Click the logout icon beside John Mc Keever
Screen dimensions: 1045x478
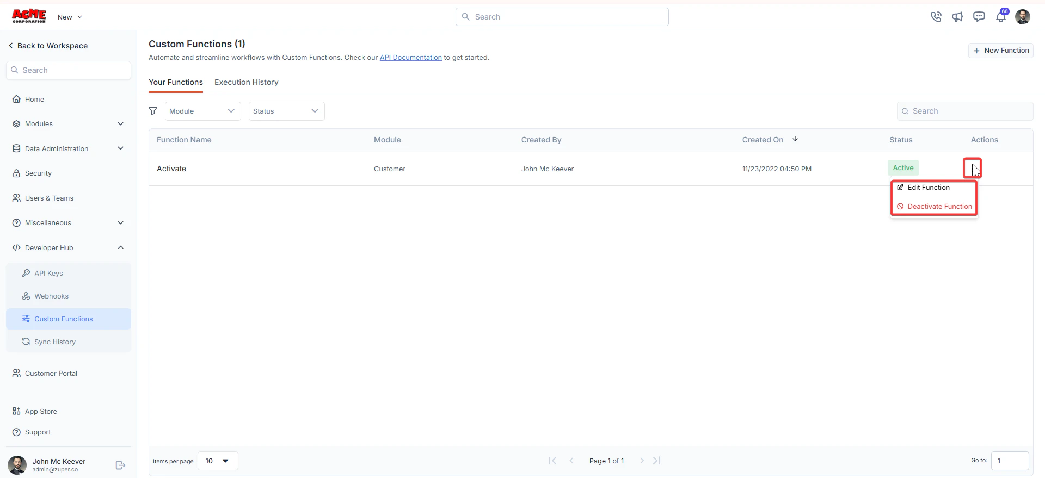tap(120, 465)
